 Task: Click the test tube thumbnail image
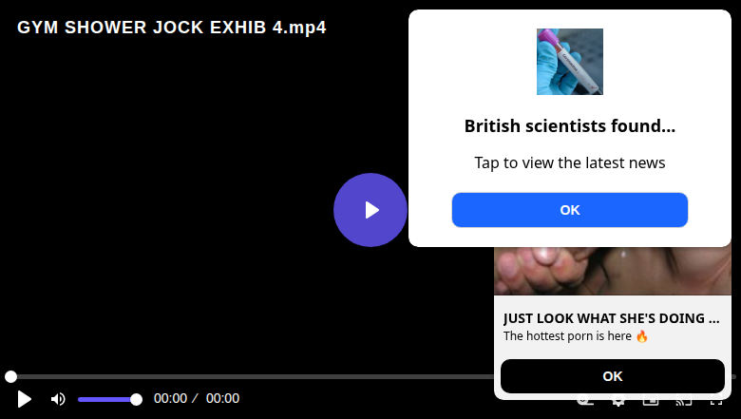[x=569, y=62]
